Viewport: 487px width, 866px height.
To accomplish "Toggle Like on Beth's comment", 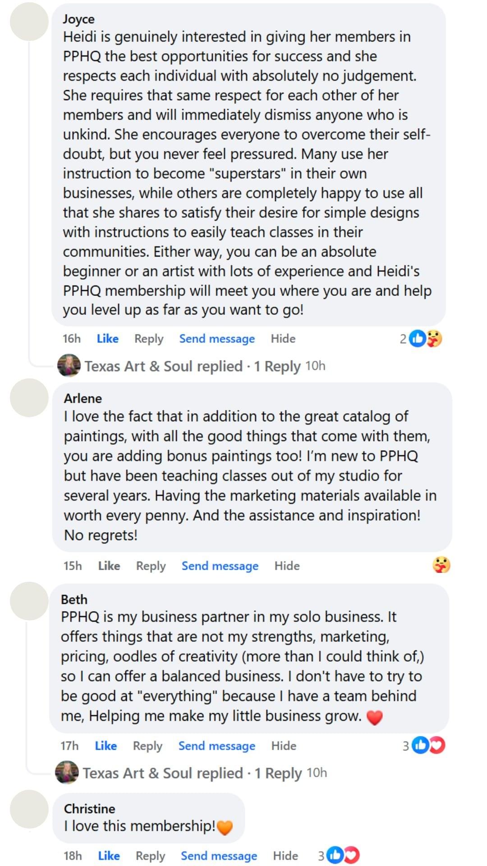I will [106, 746].
